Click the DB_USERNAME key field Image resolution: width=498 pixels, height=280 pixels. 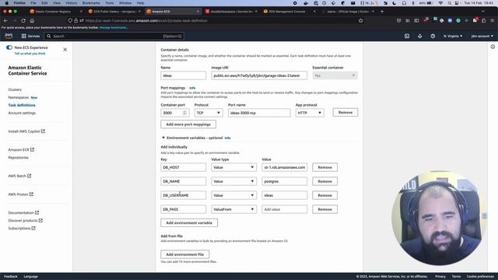(x=184, y=195)
